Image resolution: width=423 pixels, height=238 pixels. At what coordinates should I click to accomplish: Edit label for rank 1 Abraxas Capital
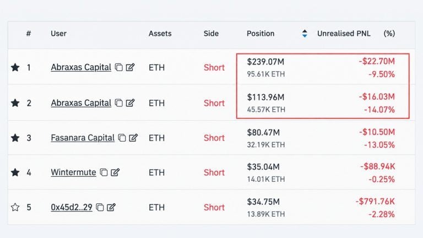pyautogui.click(x=130, y=67)
